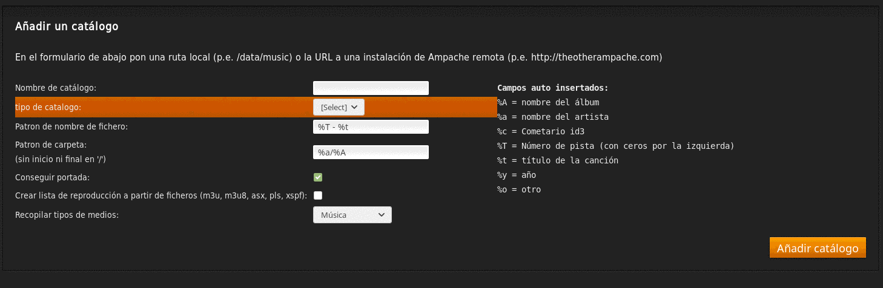Expand the Música media types dropdown
This screenshot has height=288, width=883.
352,215
